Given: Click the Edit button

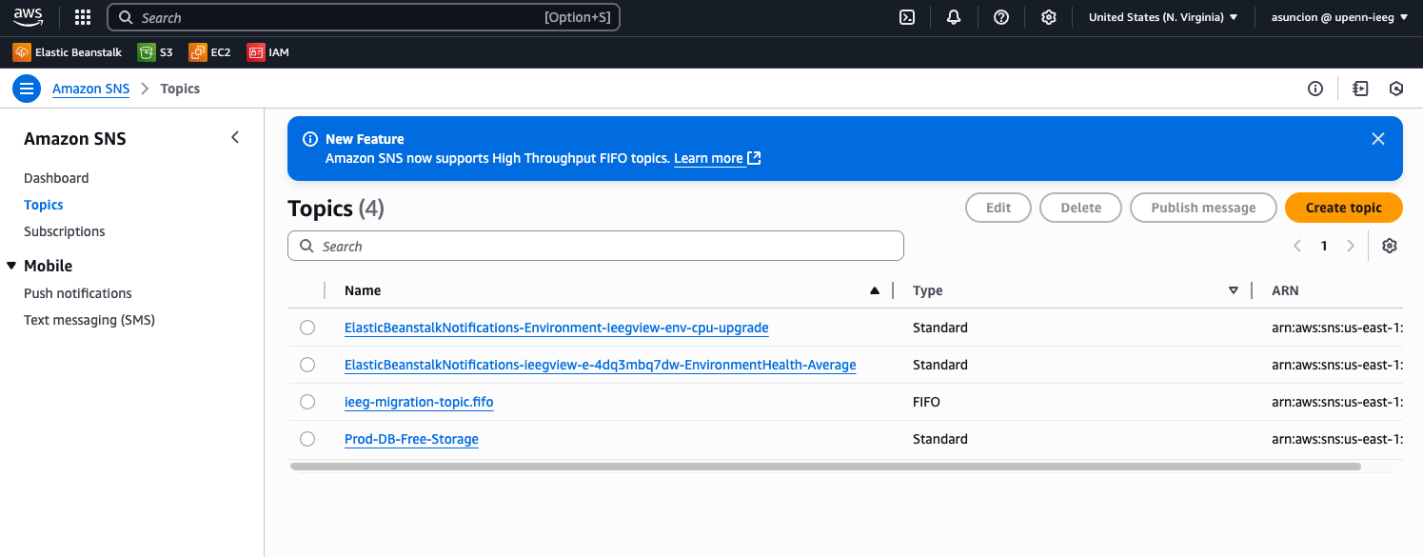Looking at the screenshot, I should (998, 208).
